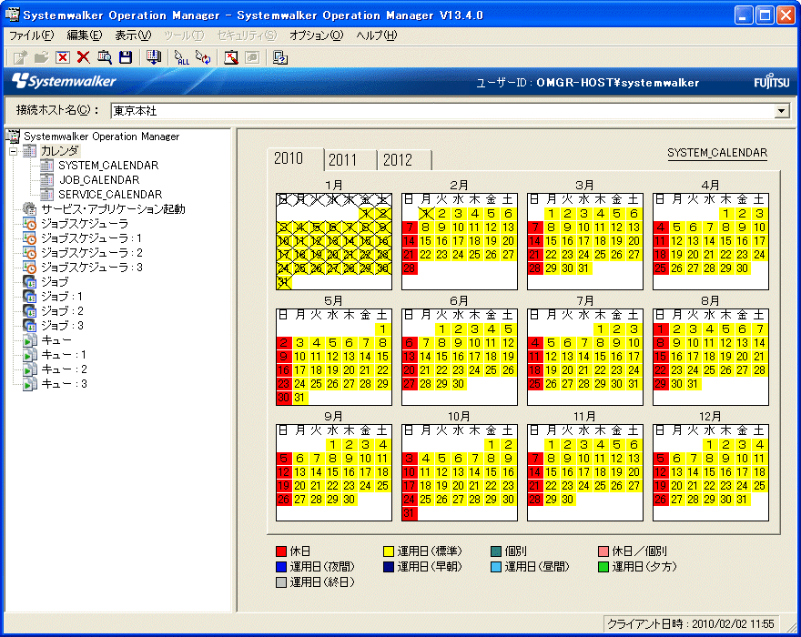This screenshot has height=637, width=801.
Task: Select the unnumbered ジョブ tree item
Action: tap(55, 282)
